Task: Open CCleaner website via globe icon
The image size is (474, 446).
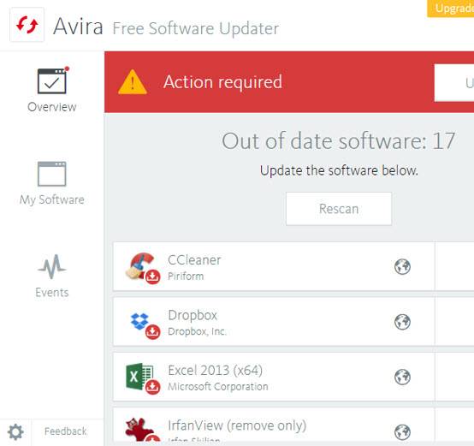Action: point(402,267)
